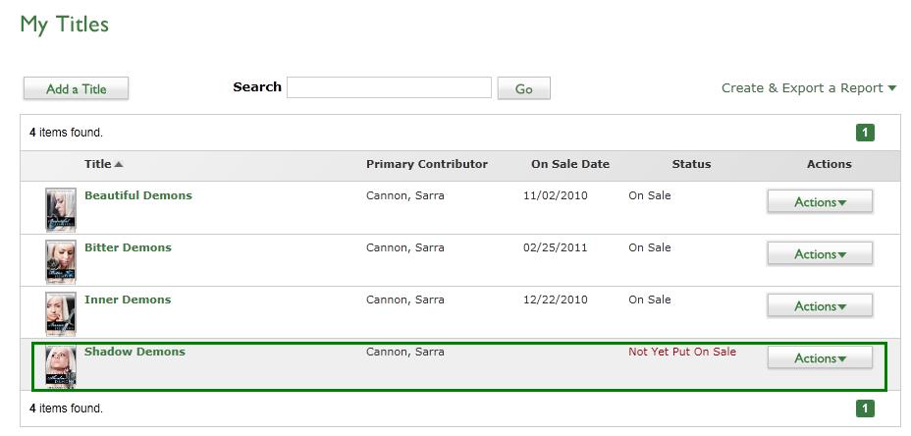Open Actions dropdown for Bitter Demons
Viewport: 911px width, 436px height.
click(x=819, y=254)
